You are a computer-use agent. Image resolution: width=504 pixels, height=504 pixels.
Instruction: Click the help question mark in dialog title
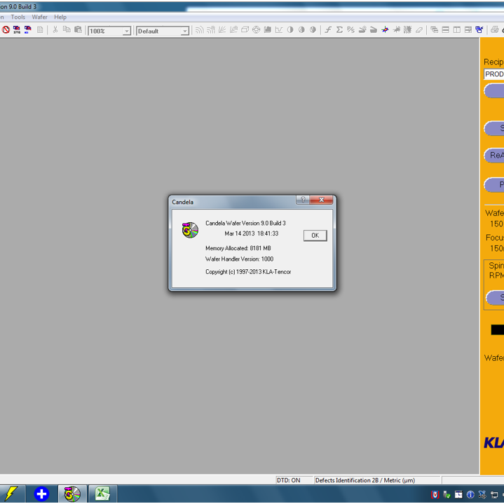click(303, 200)
